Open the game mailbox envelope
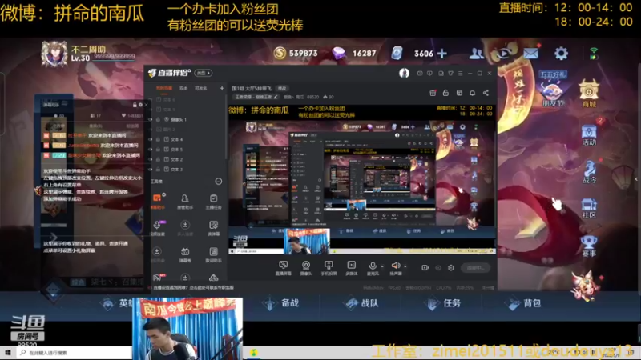Viewport: 641px width, 360px height. (530, 54)
